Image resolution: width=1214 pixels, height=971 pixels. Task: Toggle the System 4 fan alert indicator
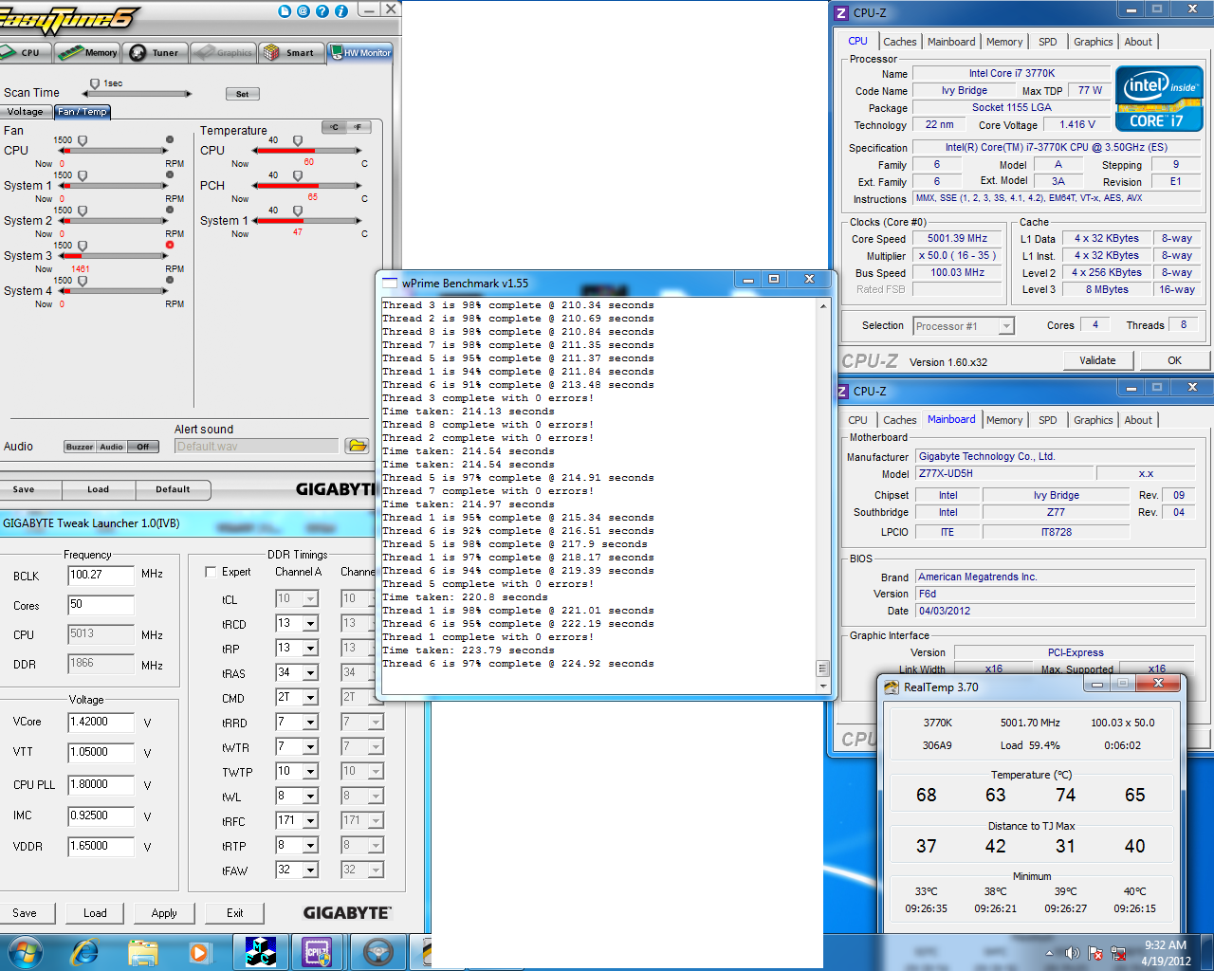coord(170,280)
